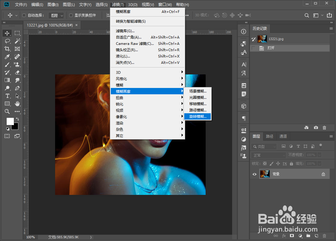Open the fill 100% dropdown arrow

pos(319,164)
